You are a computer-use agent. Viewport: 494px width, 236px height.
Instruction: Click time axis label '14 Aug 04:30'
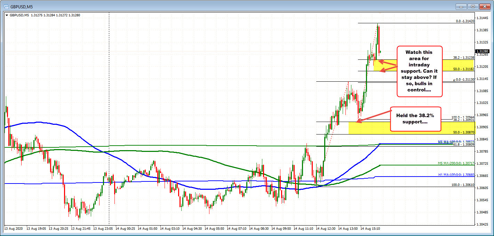pyautogui.click(x=193, y=229)
